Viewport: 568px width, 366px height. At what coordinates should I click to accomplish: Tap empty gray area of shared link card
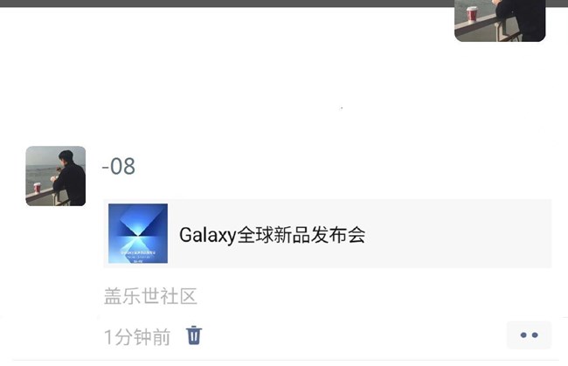click(456, 234)
